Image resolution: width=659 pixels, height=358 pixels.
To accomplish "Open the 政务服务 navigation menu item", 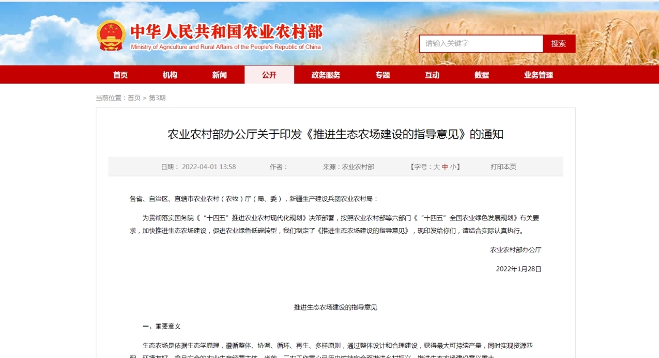I will pos(327,75).
